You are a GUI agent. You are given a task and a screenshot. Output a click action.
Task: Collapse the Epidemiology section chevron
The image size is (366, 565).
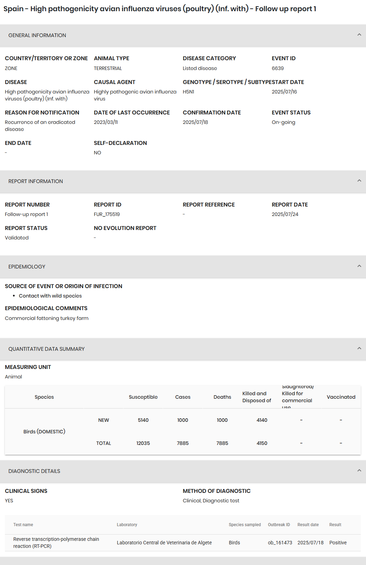(359, 266)
